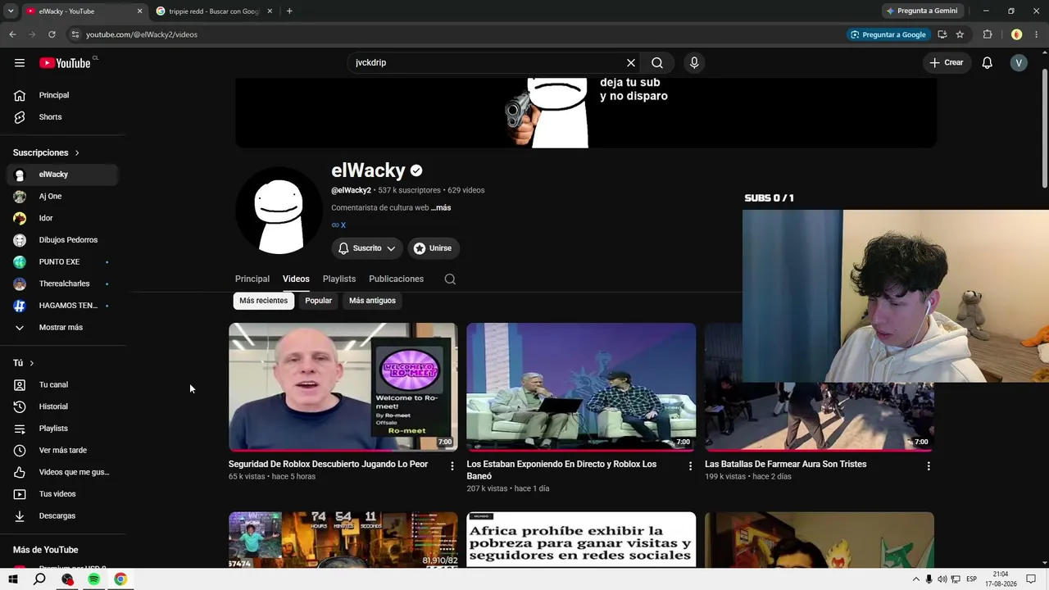Open Tu canal in the sidebar

click(x=62, y=384)
